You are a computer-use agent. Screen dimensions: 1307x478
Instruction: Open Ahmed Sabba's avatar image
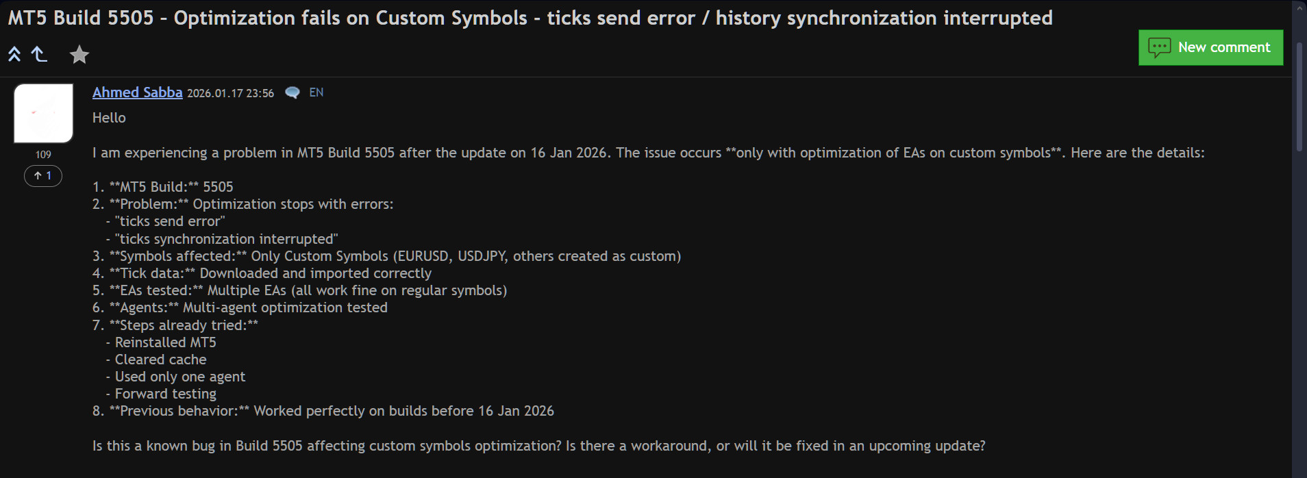tap(43, 113)
